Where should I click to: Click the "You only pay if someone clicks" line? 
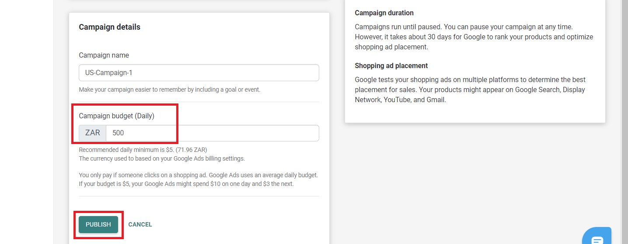pos(198,175)
